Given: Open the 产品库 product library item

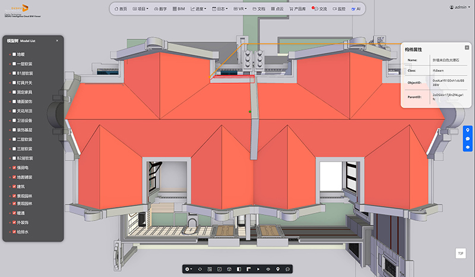Looking at the screenshot, I should tap(297, 9).
